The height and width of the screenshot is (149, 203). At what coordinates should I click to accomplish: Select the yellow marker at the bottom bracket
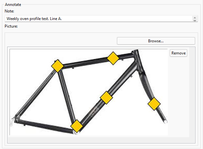point(77,126)
